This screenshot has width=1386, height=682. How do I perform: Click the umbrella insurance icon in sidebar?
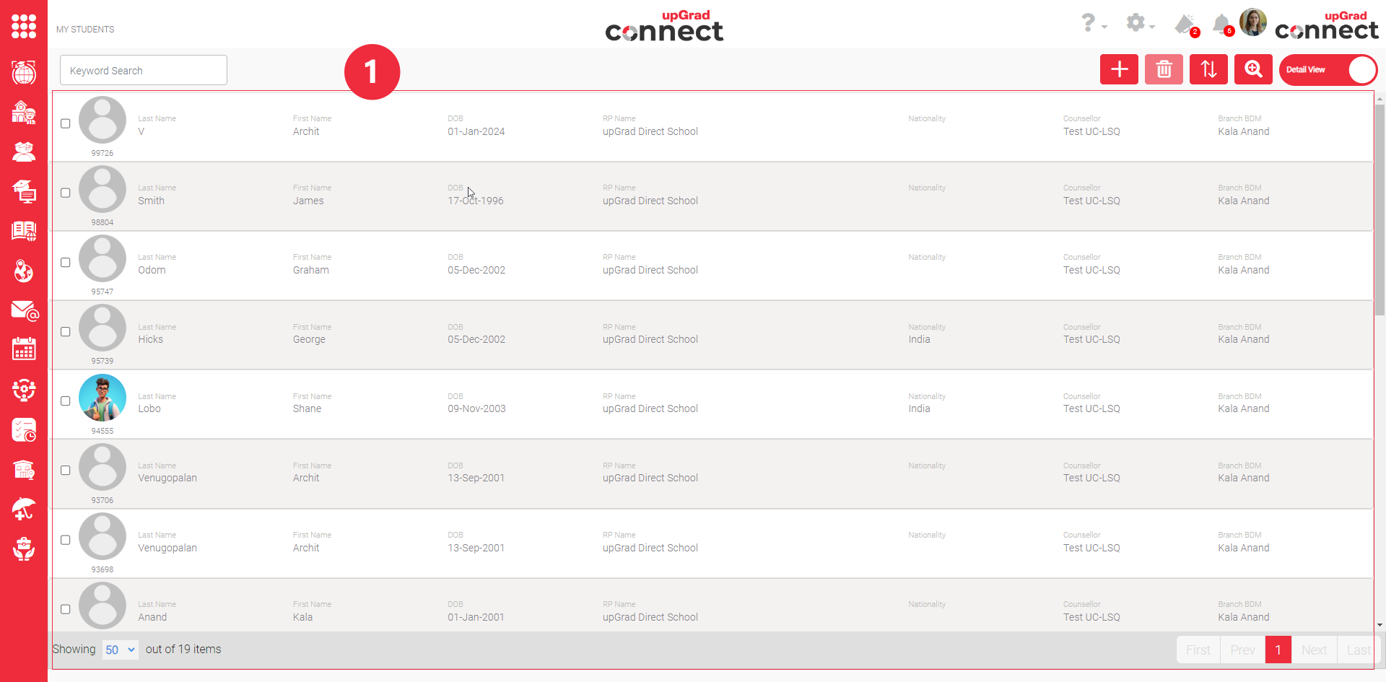[x=24, y=510]
